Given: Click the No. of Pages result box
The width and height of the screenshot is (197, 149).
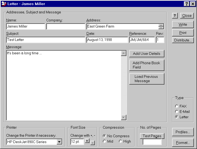Looking at the screenshot, I should (x=152, y=142).
